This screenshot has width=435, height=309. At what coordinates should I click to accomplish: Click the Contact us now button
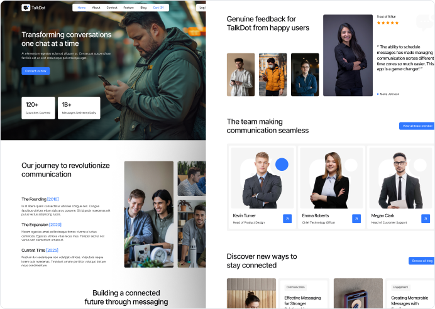(36, 71)
